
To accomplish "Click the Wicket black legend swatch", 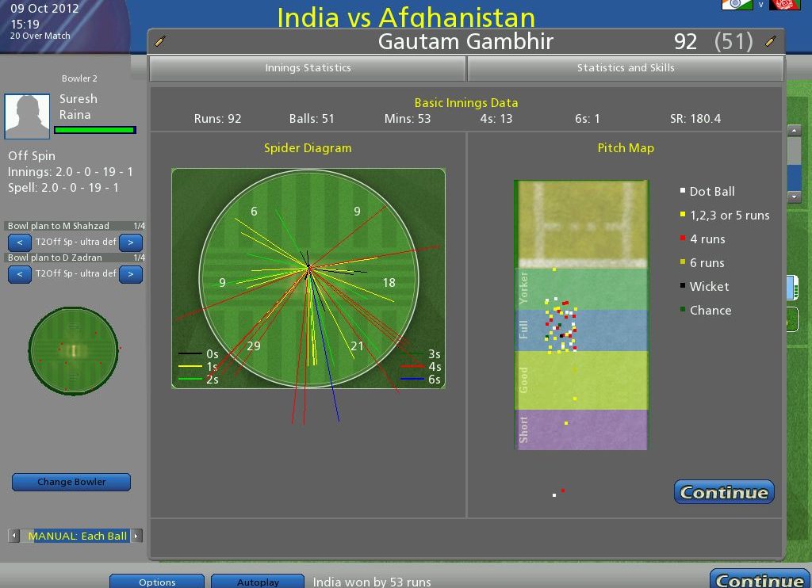I will [683, 285].
